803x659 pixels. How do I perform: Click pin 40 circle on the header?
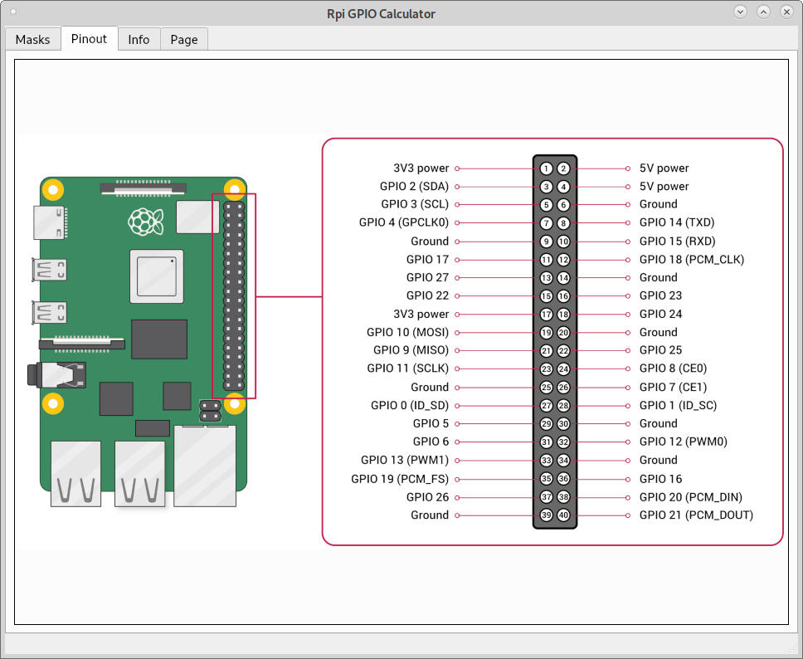click(x=563, y=515)
